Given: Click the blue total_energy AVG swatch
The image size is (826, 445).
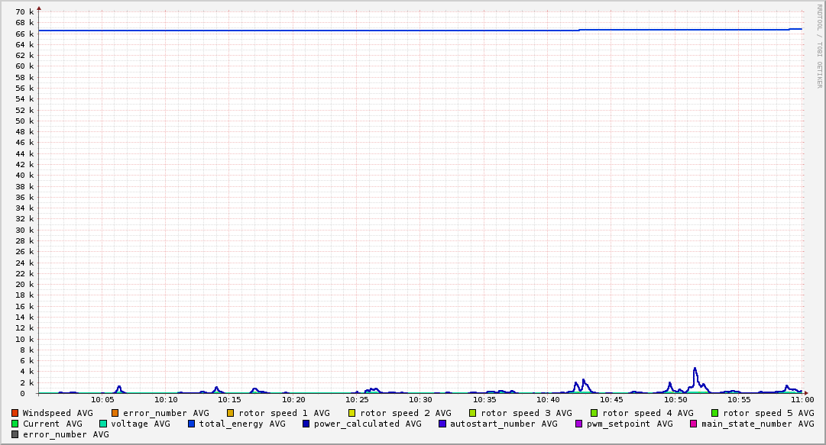Looking at the screenshot, I should [192, 424].
